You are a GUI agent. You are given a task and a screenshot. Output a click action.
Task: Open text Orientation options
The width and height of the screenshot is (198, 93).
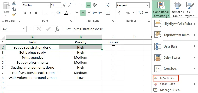(95, 5)
